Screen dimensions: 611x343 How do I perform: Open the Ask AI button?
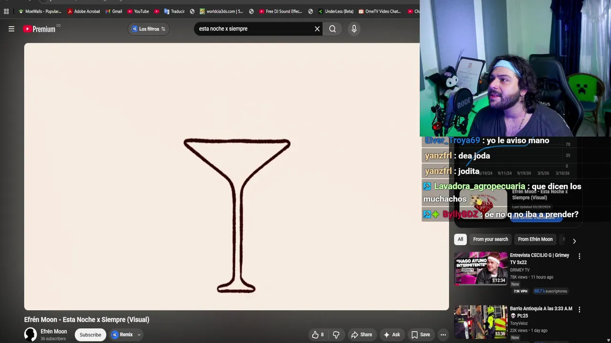pyautogui.click(x=391, y=334)
